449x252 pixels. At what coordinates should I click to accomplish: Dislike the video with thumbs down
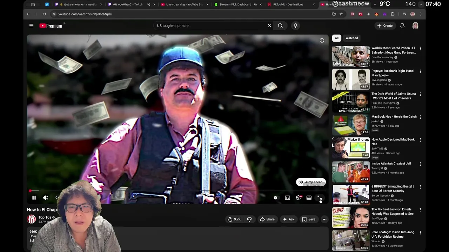click(249, 219)
